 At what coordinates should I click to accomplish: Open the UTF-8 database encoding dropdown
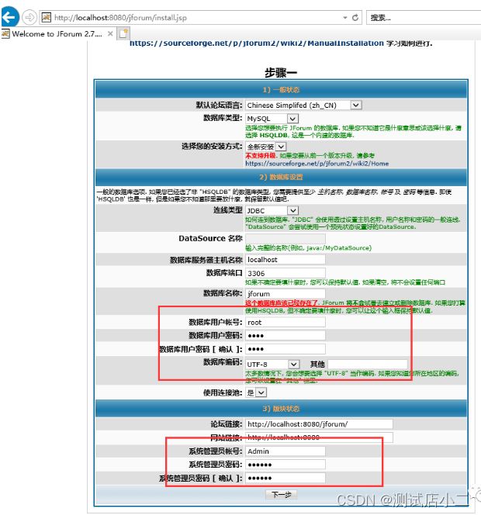272,365
